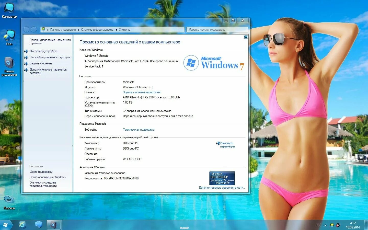Open the help question mark icon

pos(246,37)
